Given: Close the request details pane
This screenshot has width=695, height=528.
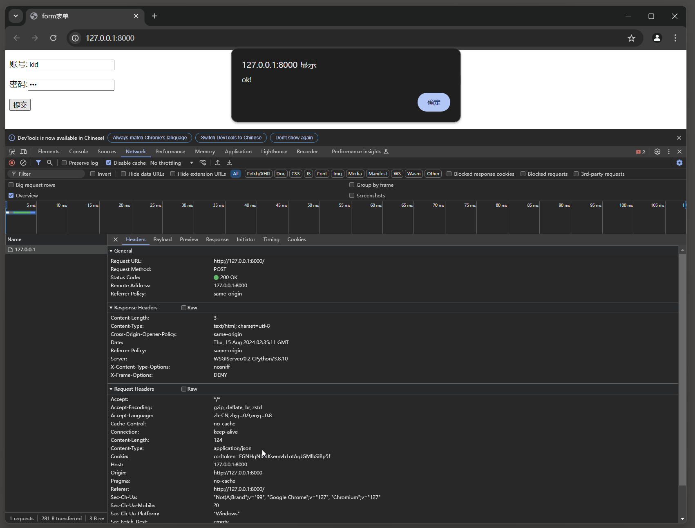Looking at the screenshot, I should pyautogui.click(x=116, y=239).
